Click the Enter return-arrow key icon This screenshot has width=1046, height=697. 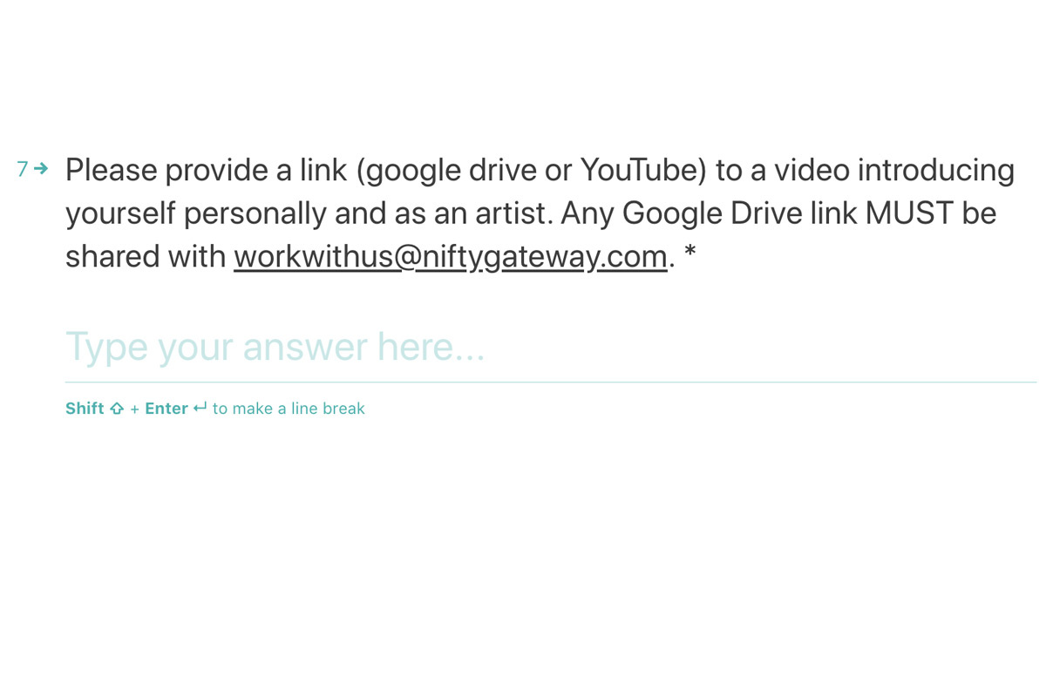(200, 408)
